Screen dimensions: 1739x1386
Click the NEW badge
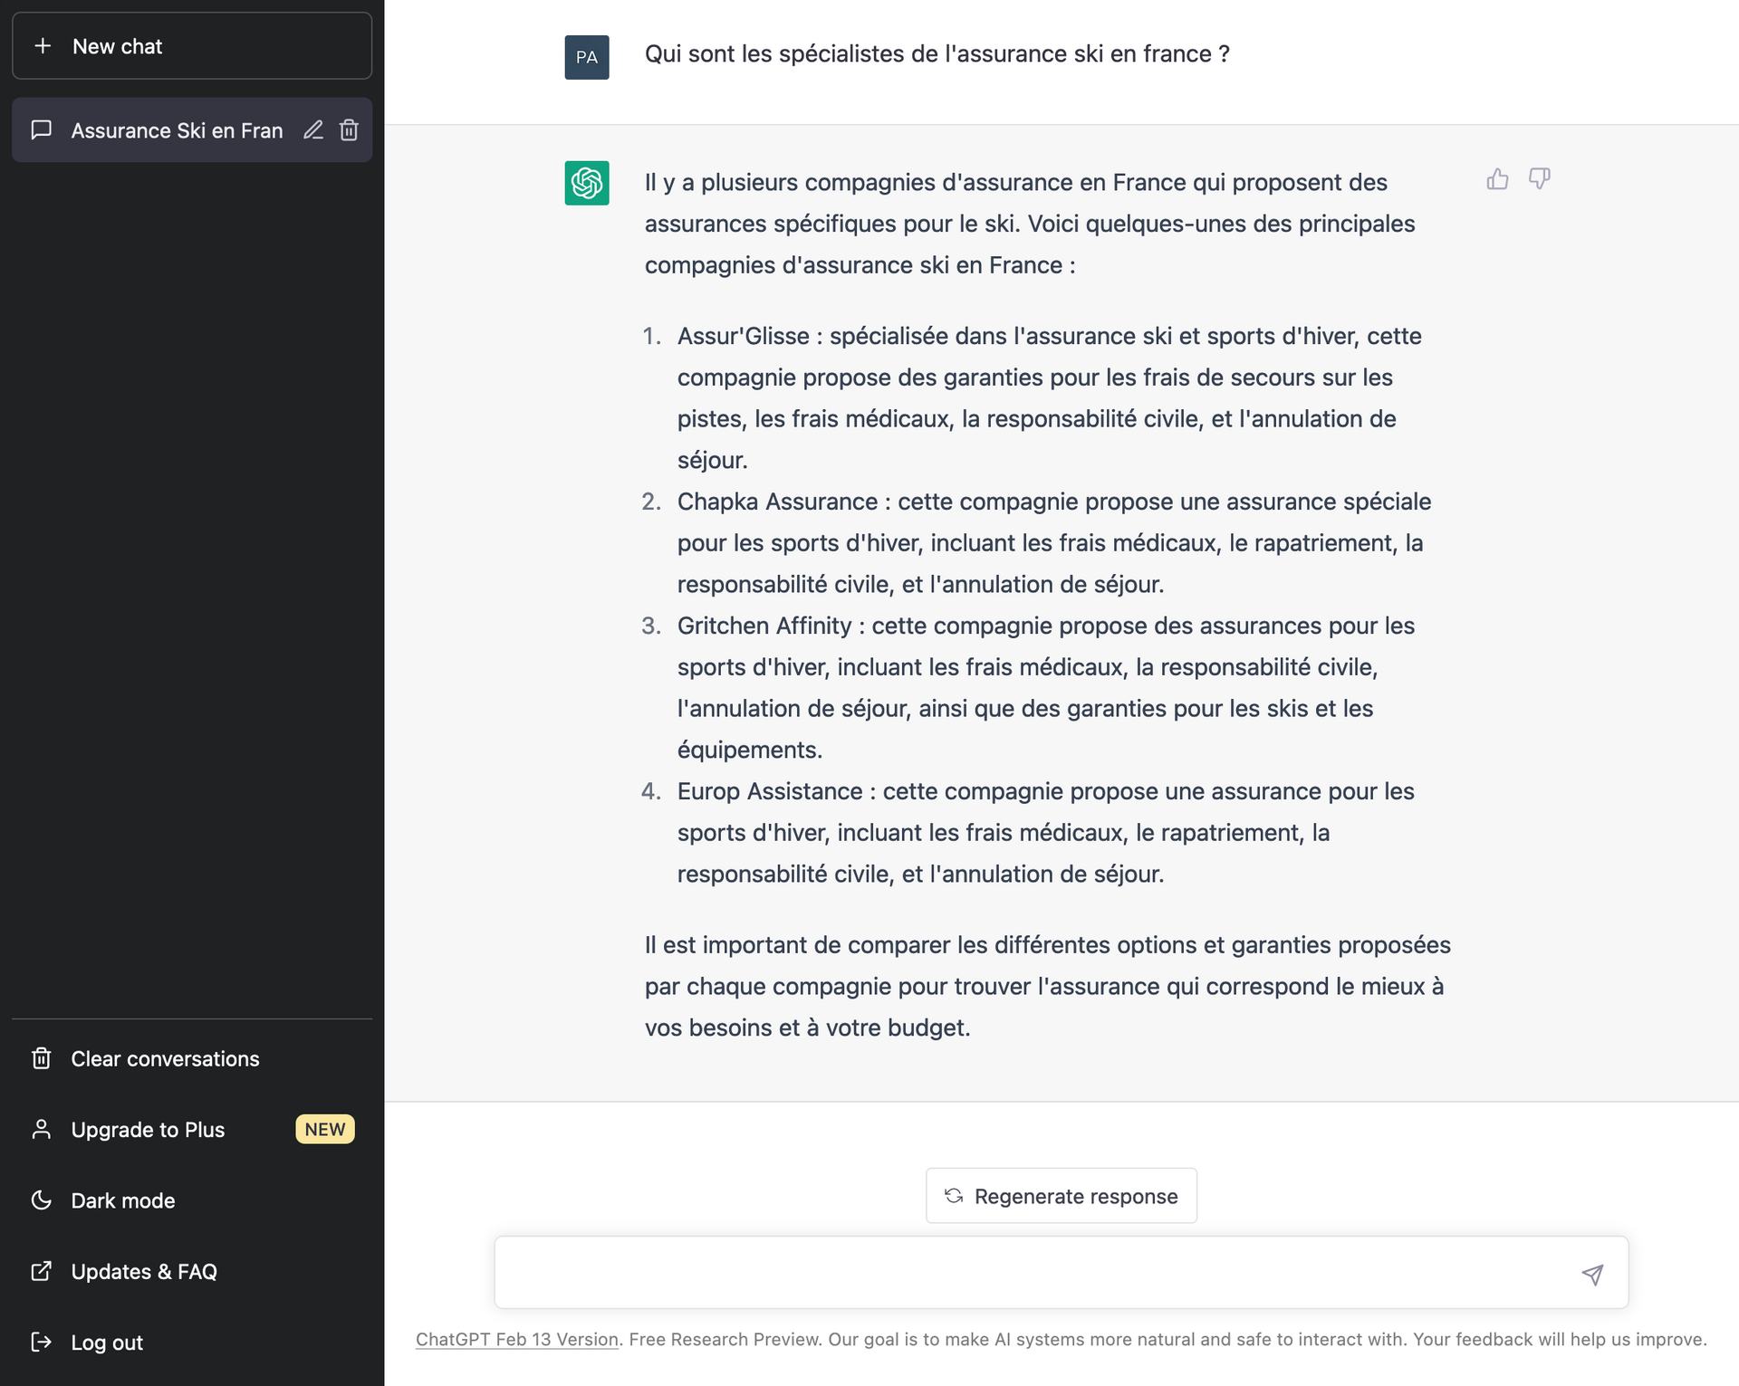coord(325,1130)
